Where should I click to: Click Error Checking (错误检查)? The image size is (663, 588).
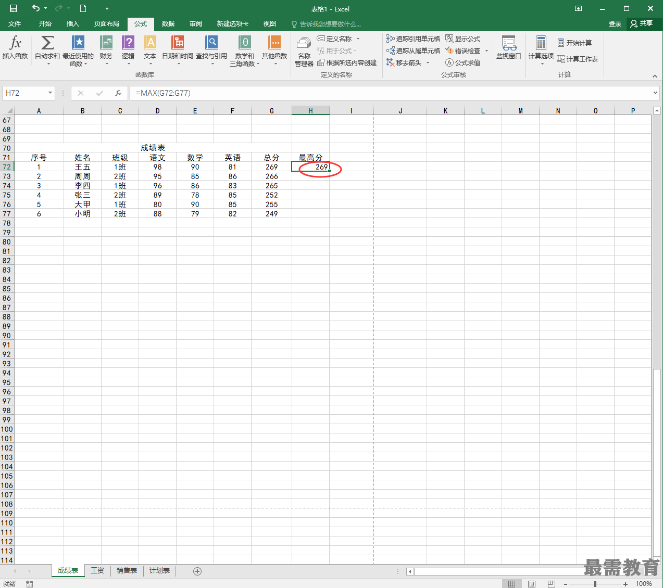[x=463, y=51]
